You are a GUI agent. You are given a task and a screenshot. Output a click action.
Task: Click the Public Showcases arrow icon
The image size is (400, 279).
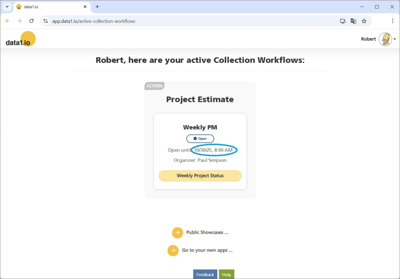pos(177,233)
